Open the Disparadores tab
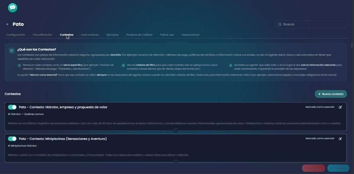This screenshot has height=174, width=354. click(190, 35)
